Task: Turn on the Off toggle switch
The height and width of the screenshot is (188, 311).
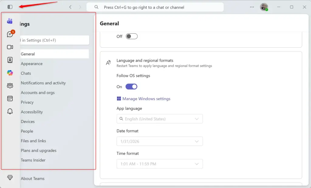Action: 132,36
